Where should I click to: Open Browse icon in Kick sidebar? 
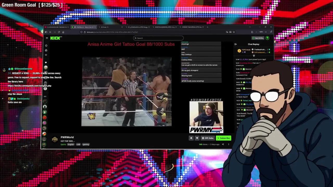point(46,50)
